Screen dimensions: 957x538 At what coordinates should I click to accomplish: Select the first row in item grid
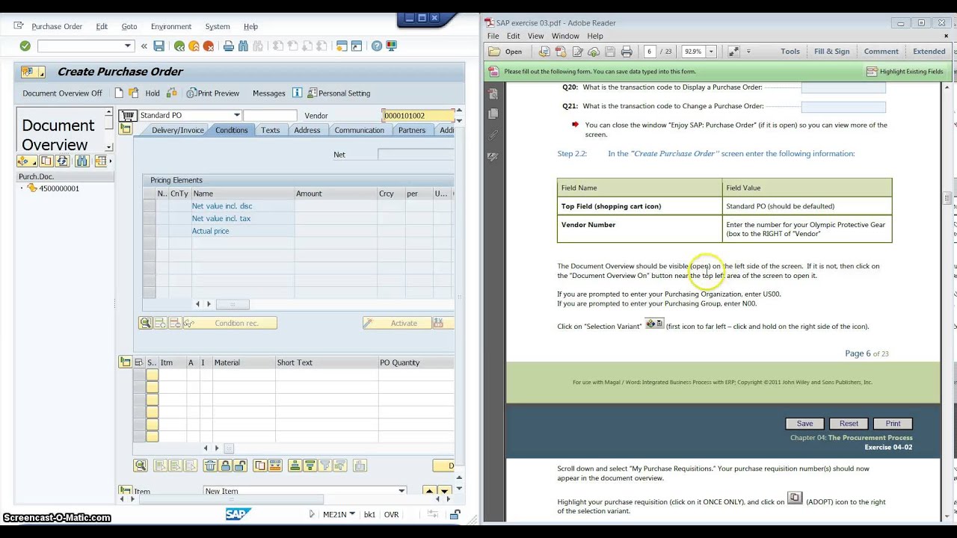[x=140, y=375]
